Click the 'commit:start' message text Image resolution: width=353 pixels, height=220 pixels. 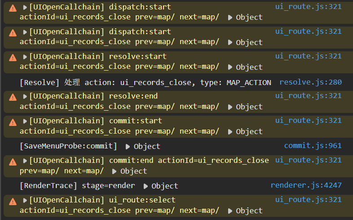[136, 121]
